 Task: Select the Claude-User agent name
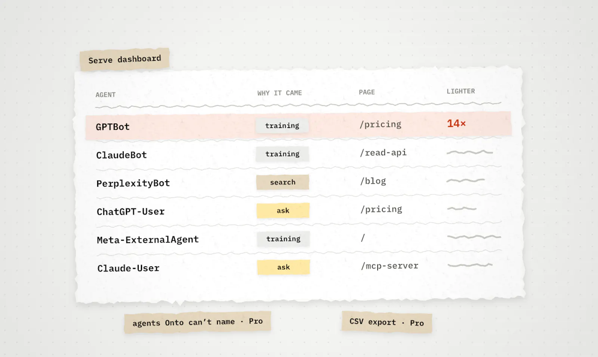128,268
